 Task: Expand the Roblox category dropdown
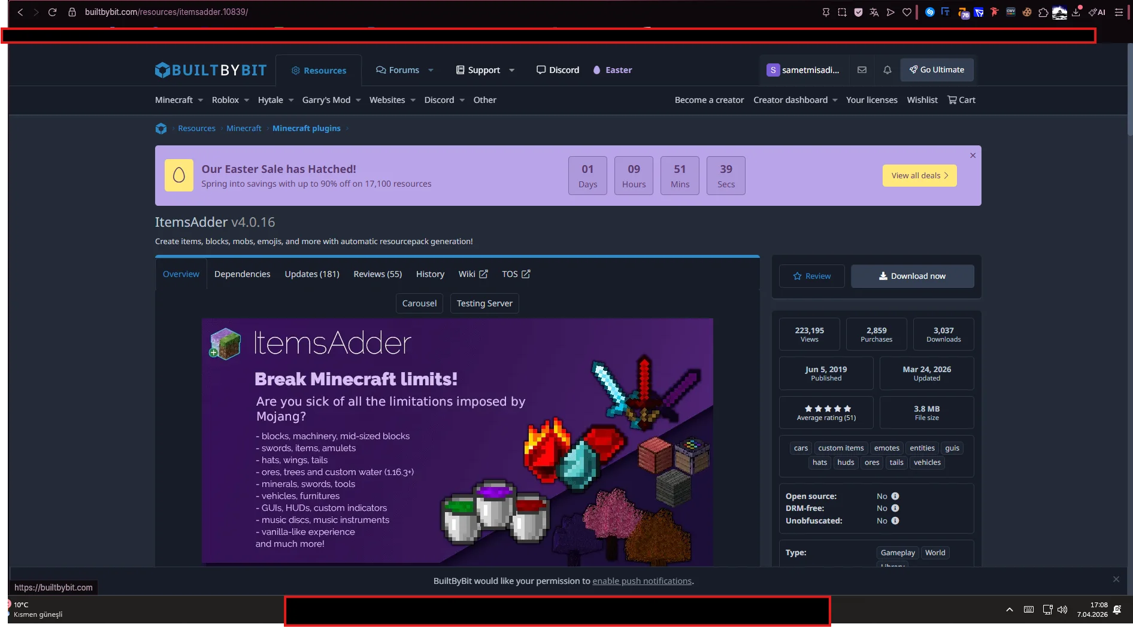[x=246, y=101]
